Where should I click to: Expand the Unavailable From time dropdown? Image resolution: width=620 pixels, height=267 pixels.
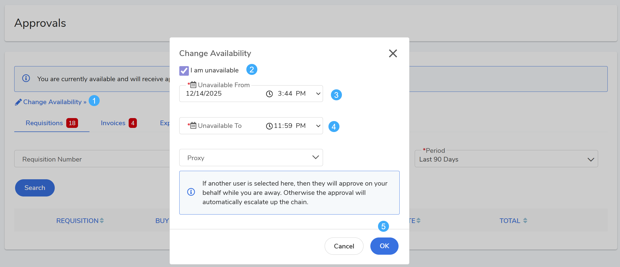coord(318,94)
